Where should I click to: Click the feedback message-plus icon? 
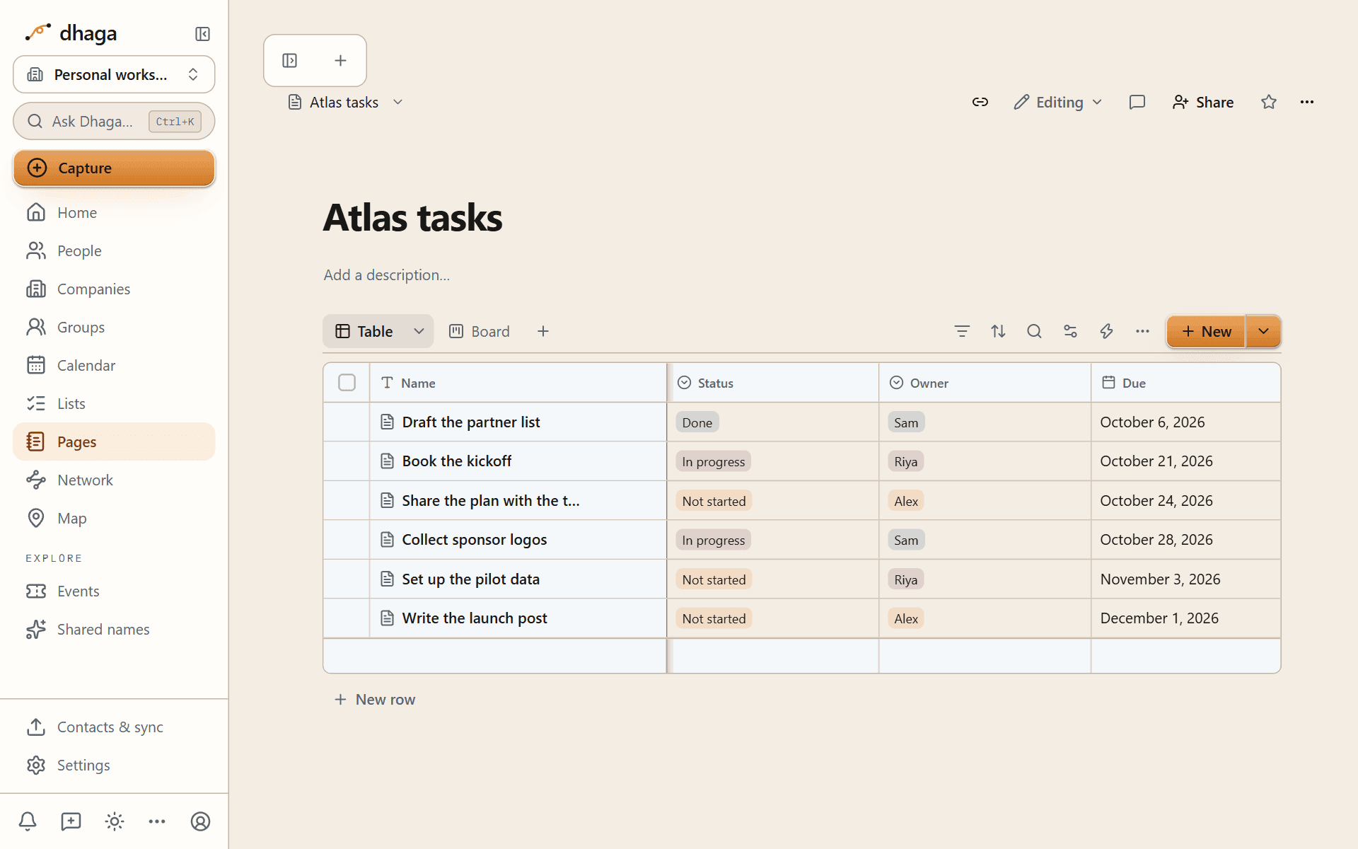pos(71,821)
